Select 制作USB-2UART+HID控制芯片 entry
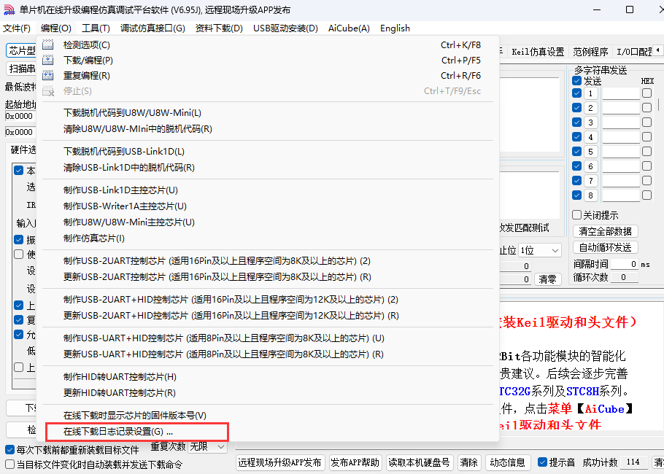This screenshot has width=664, height=474. (x=268, y=299)
